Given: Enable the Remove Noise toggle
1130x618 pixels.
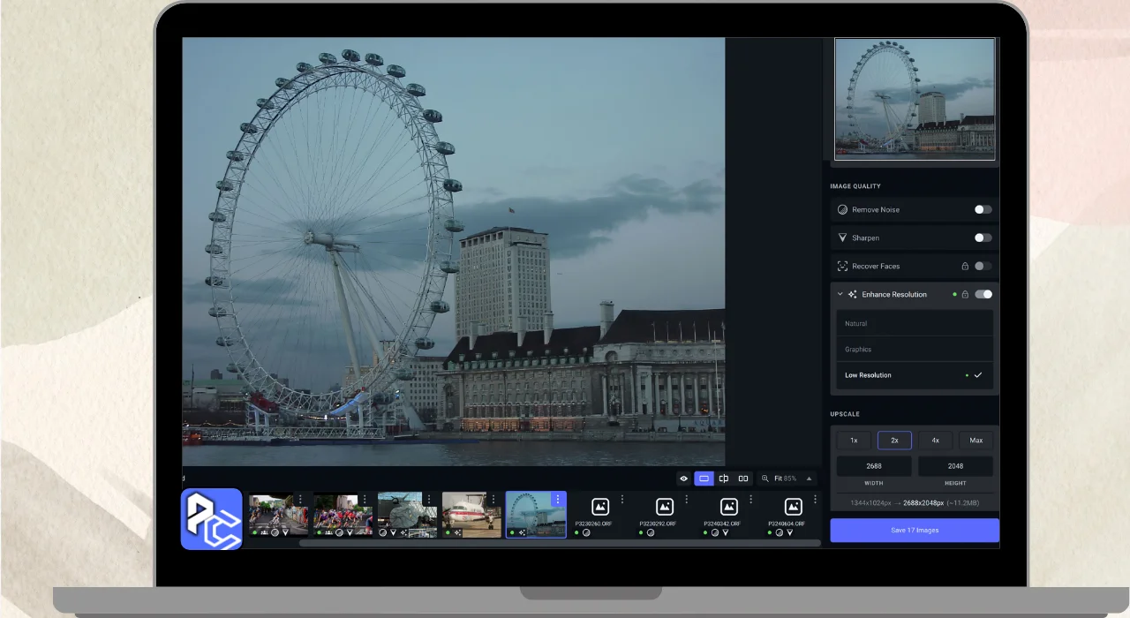Looking at the screenshot, I should point(983,210).
